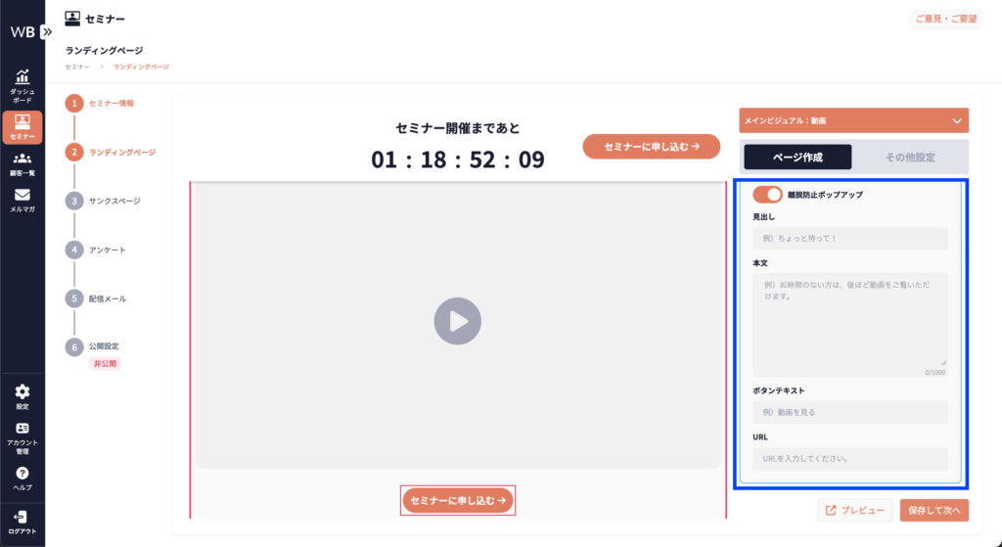The image size is (1002, 547).
Task: Click the ヘルプ question mark icon
Action: pos(22,474)
